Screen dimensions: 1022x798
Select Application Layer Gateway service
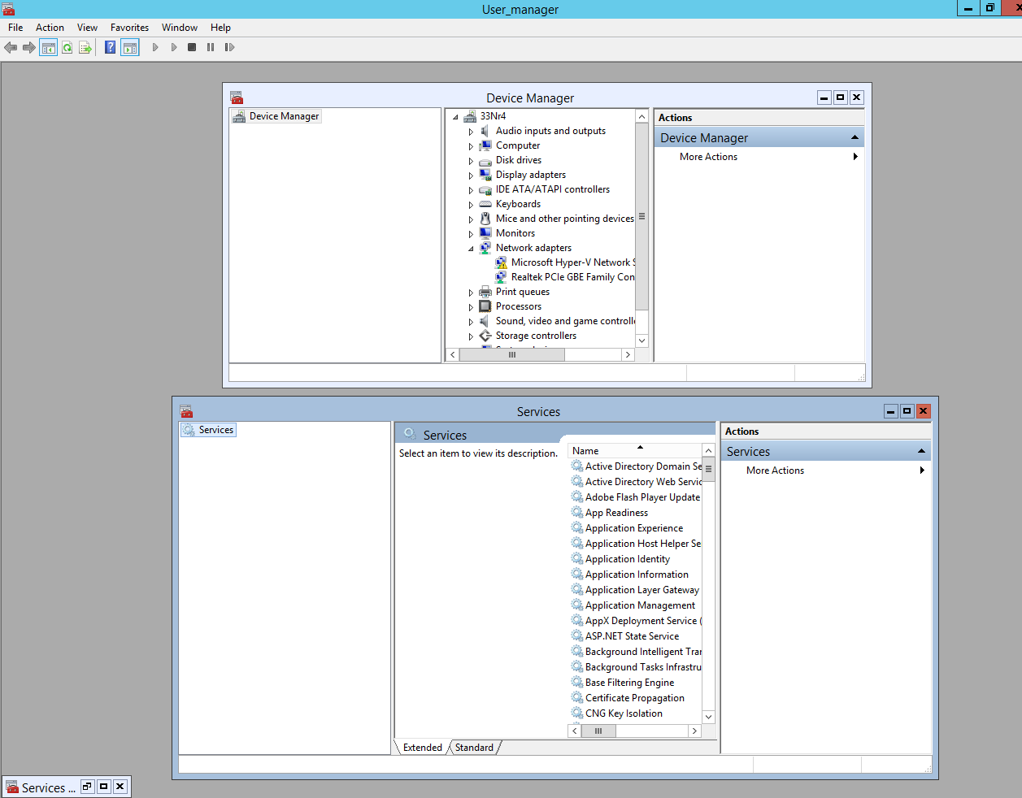(635, 590)
